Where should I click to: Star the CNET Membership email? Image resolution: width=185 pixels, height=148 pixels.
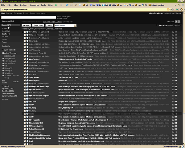[x=27, y=68]
